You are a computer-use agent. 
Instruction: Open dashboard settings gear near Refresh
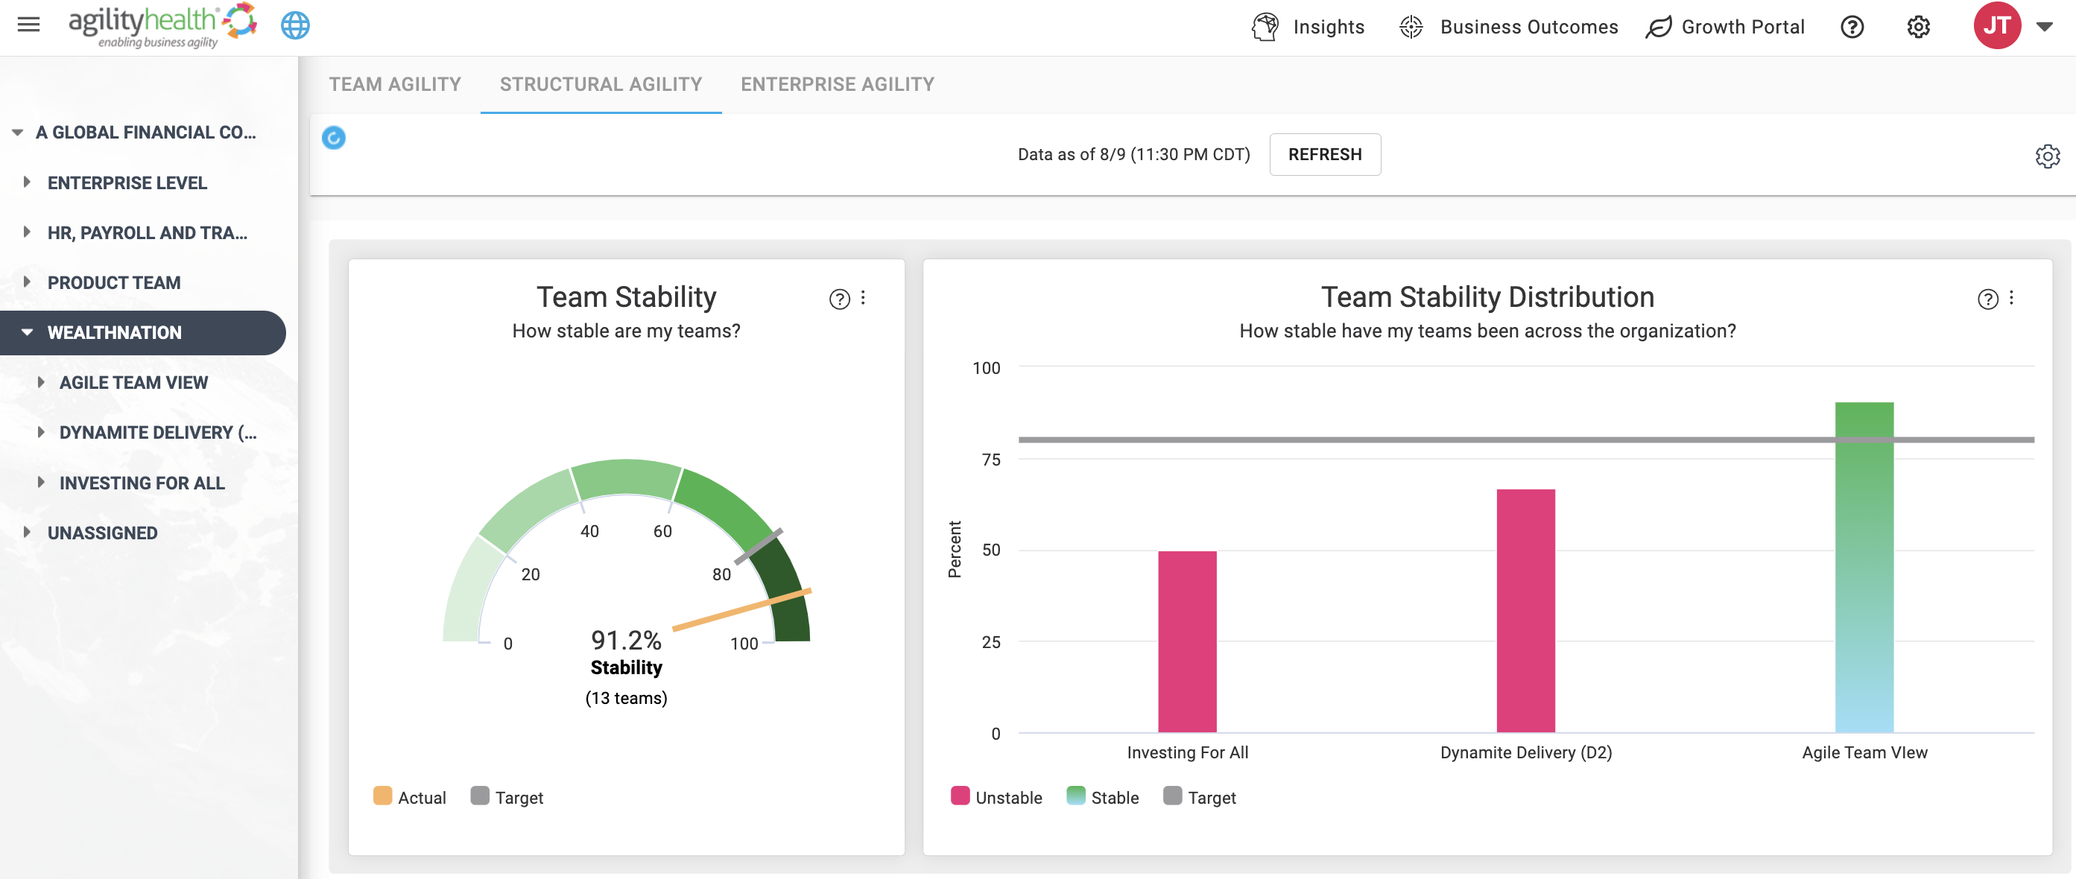click(2047, 156)
